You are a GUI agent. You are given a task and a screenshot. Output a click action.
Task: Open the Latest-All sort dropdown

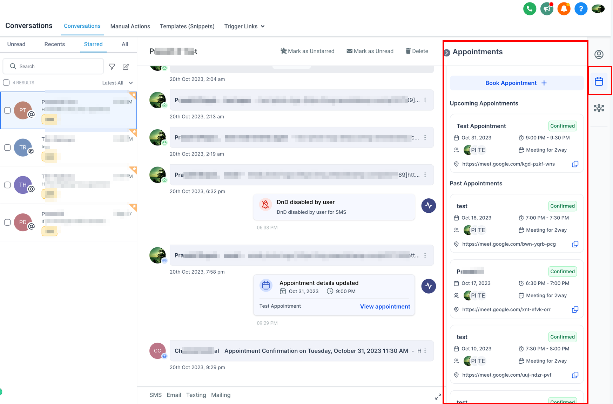coord(117,83)
